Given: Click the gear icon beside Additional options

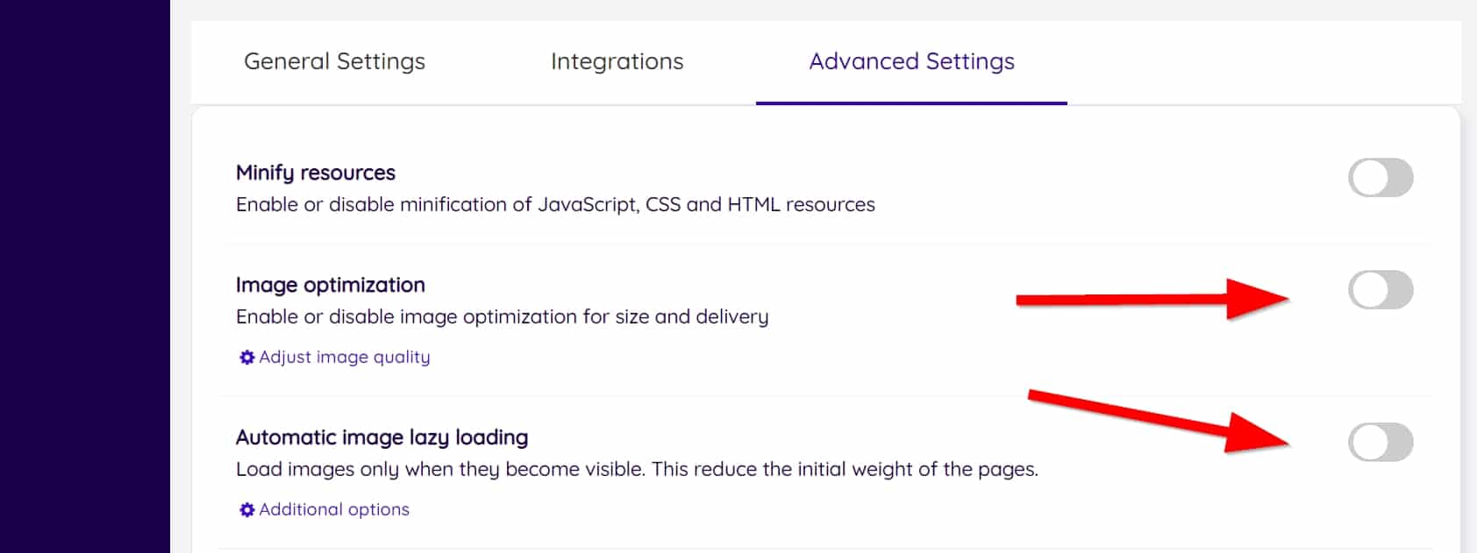Looking at the screenshot, I should 247,510.
